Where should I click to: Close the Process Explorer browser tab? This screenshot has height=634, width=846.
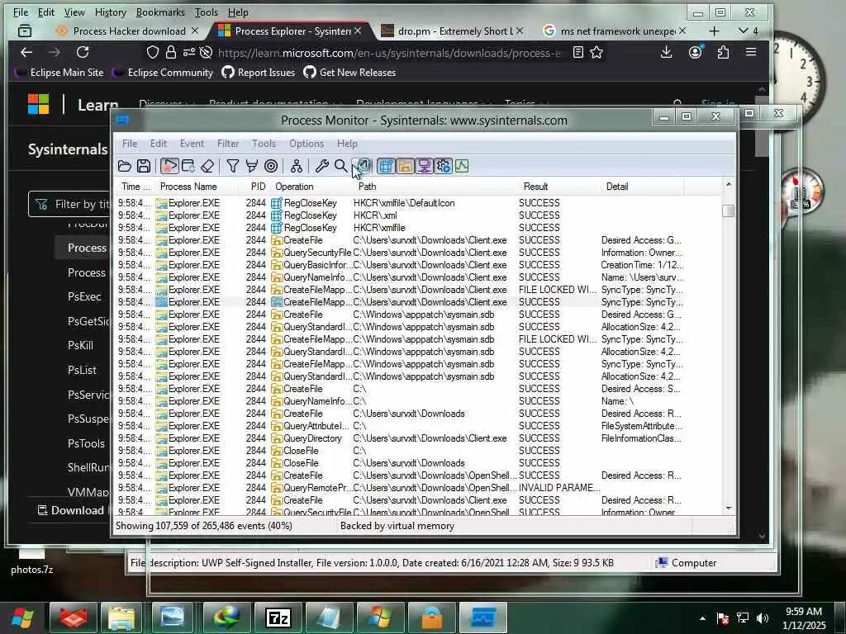coord(357,31)
